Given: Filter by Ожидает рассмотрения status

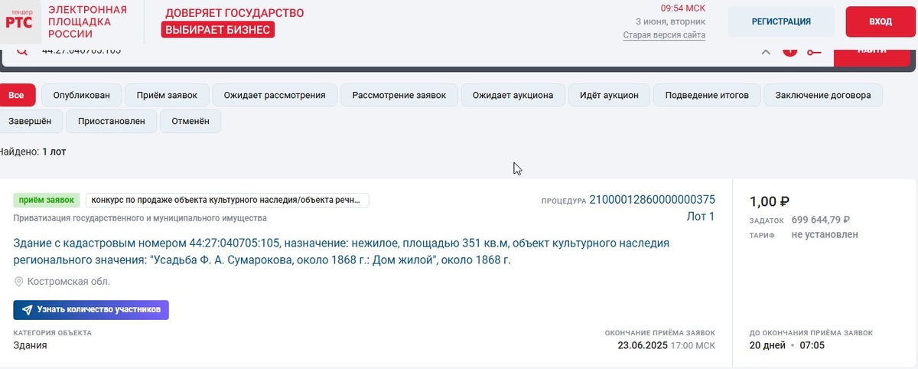Looking at the screenshot, I should point(275,95).
